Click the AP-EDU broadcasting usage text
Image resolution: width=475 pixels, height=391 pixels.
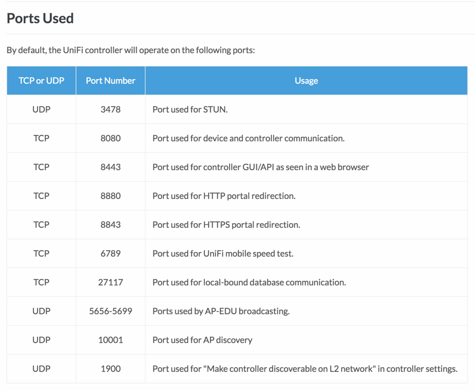pos(221,311)
